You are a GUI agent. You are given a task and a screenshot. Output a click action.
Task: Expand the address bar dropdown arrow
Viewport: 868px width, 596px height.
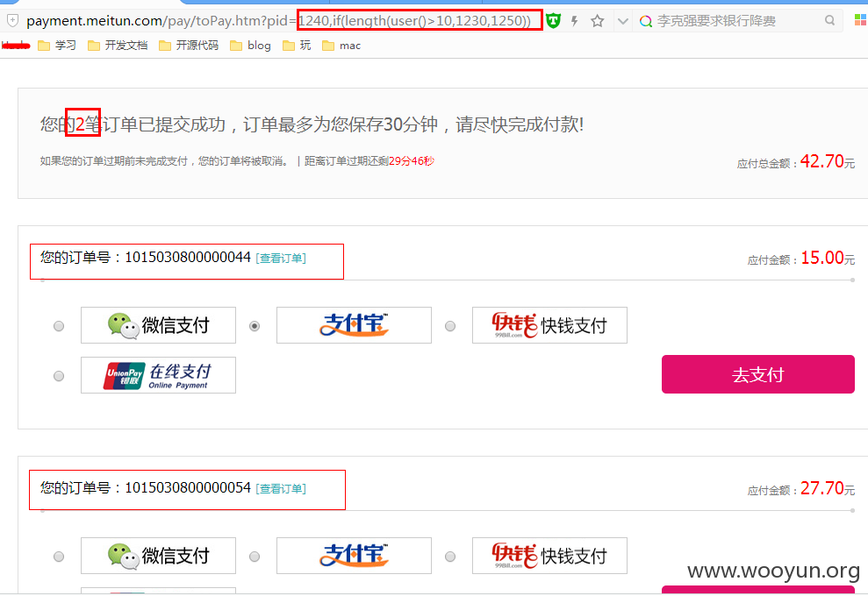[x=623, y=22]
